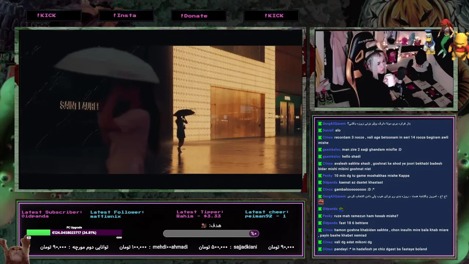Viewport: 469px width, 264px height.
Task: Click the Kick logo beside Daniall's "alo" message
Action: click(320, 131)
